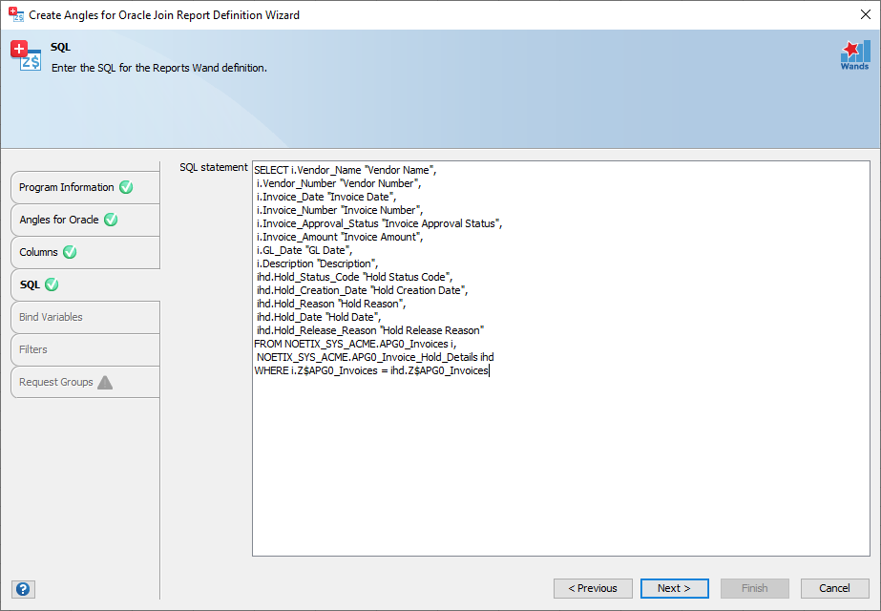This screenshot has width=881, height=611.
Task: Cancel the report definition wizard
Action: coord(834,588)
